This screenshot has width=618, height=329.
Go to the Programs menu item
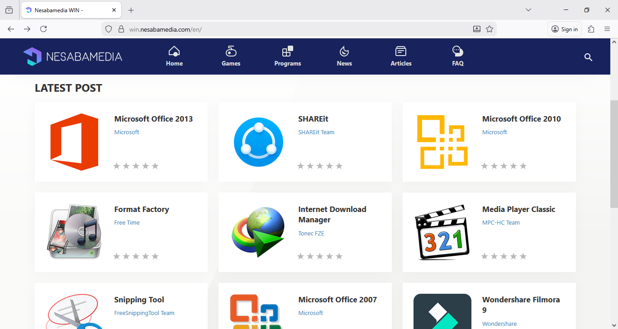(x=287, y=56)
